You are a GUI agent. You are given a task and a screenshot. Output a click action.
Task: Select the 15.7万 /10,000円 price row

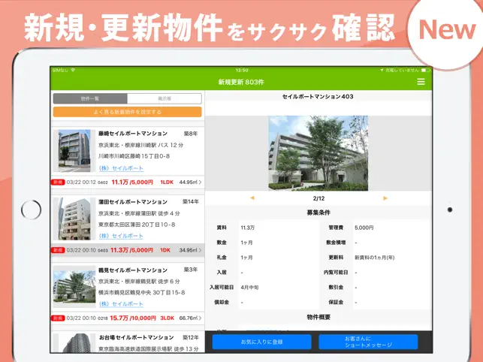[127, 318]
